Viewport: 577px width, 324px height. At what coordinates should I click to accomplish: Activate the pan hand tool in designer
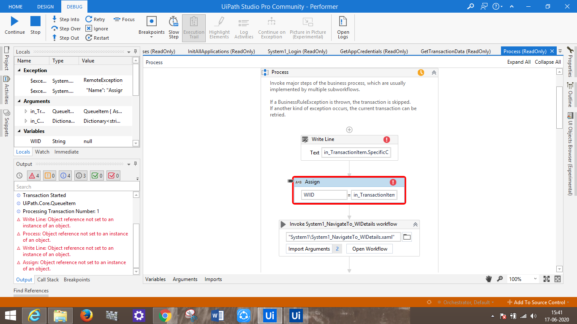tap(489, 279)
